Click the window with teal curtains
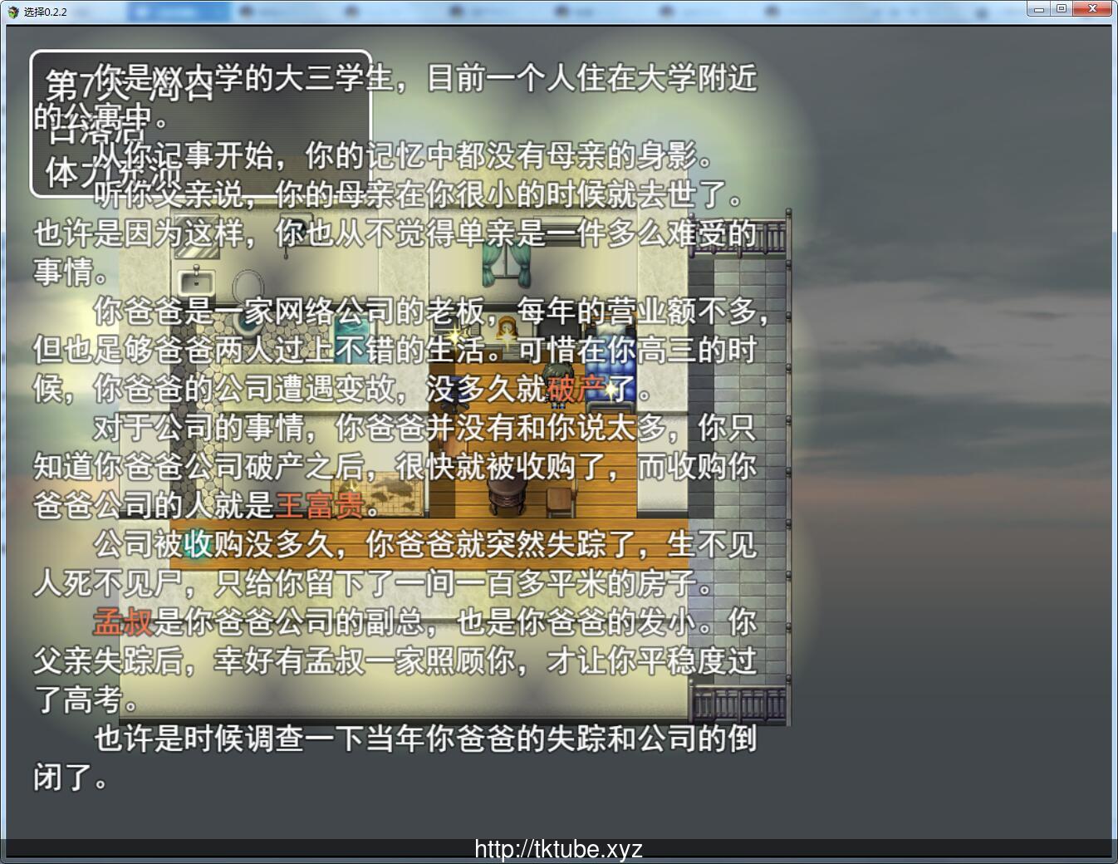Image resolution: width=1118 pixels, height=864 pixels. [506, 266]
